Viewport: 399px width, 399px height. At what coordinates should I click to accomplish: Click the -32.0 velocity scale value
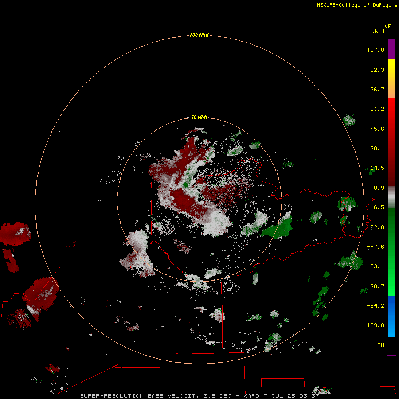[x=376, y=227]
